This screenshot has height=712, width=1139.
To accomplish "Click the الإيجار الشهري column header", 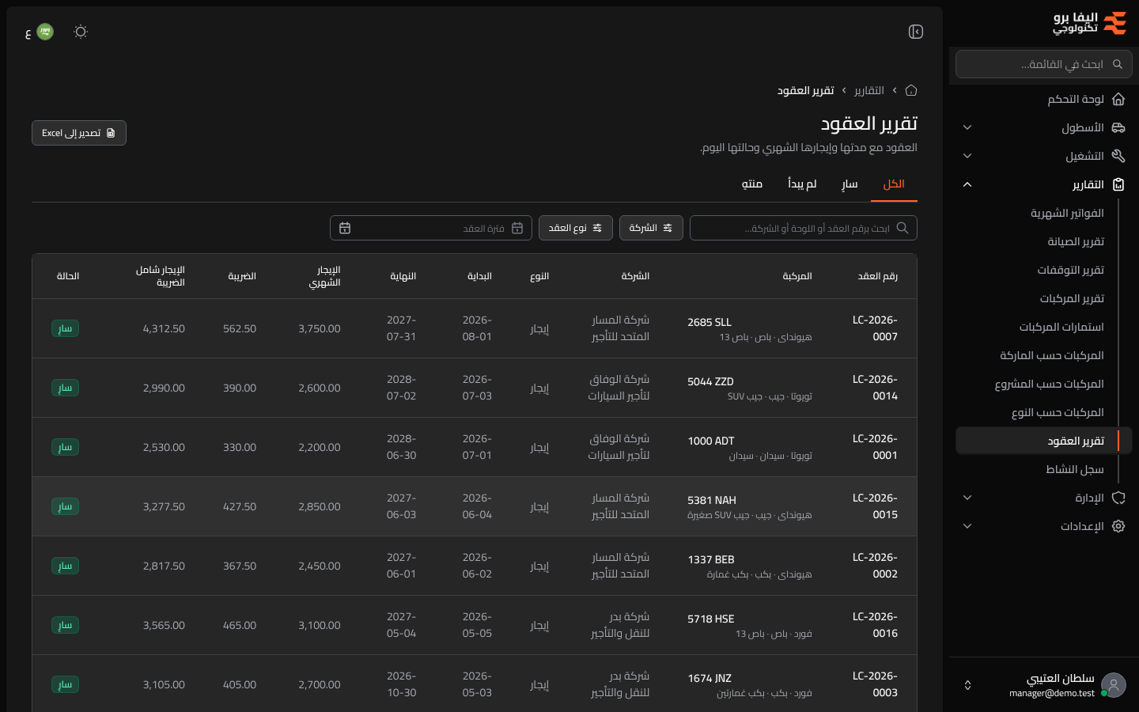I will [324, 276].
